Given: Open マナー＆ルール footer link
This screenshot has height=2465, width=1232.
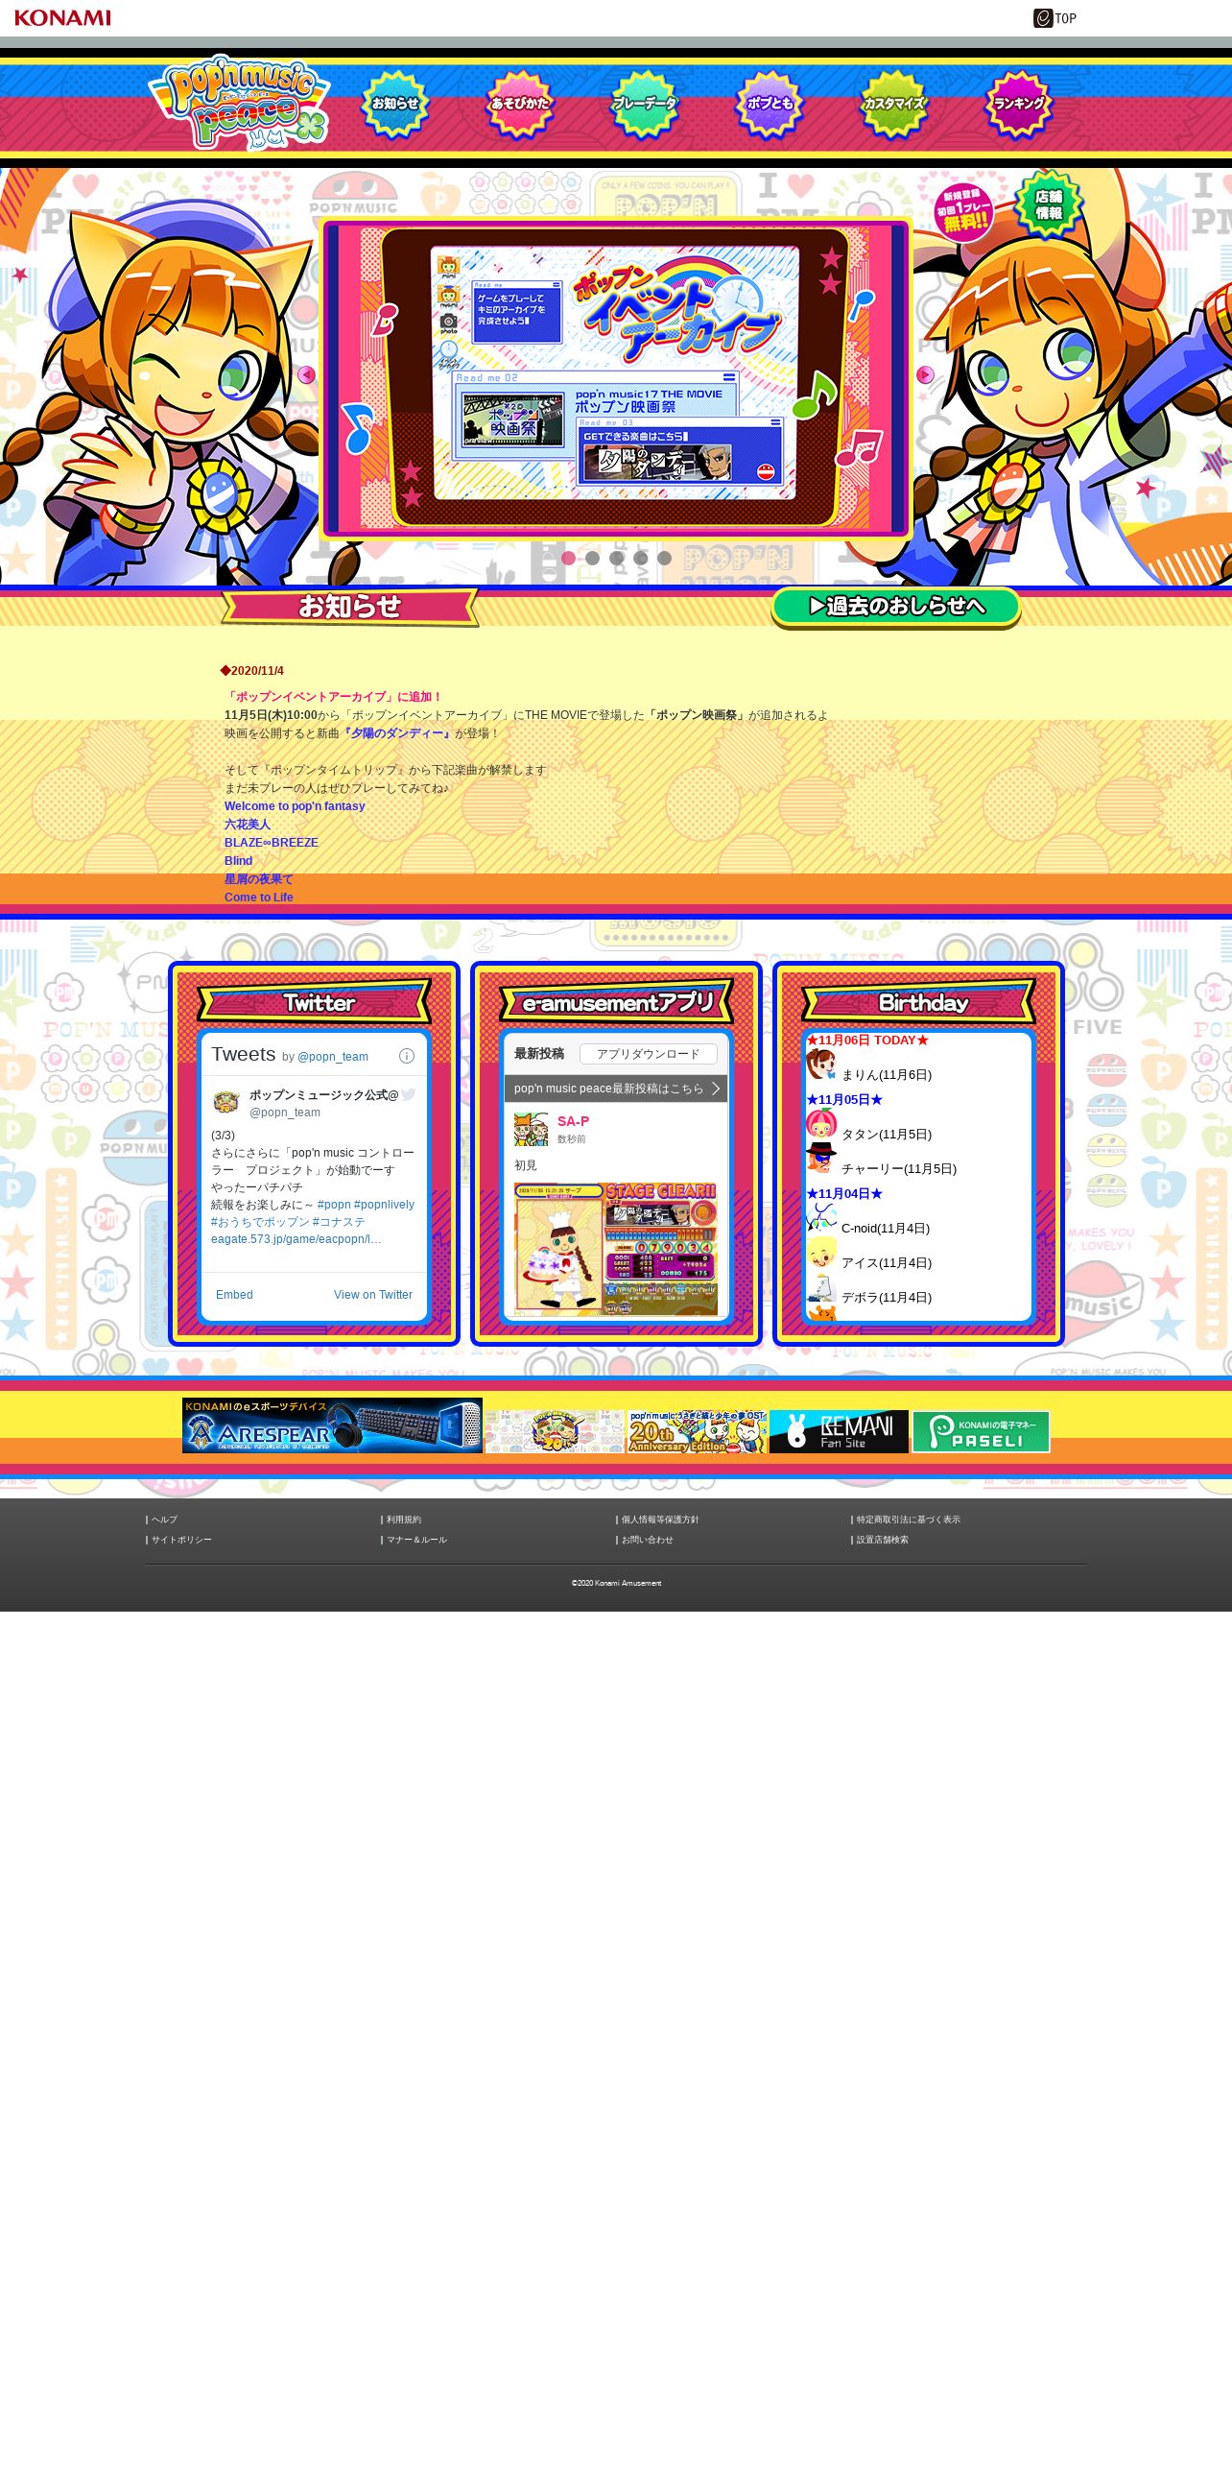Looking at the screenshot, I should 416,1540.
